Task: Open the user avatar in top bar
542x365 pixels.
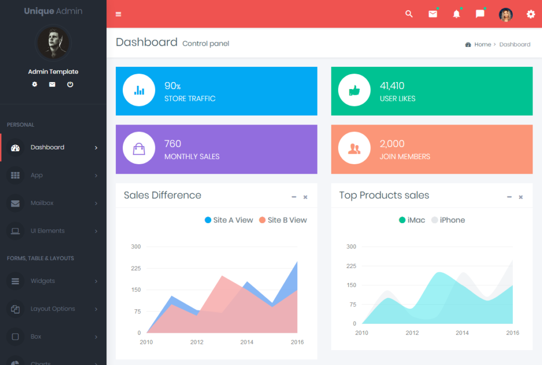Action: 505,14
